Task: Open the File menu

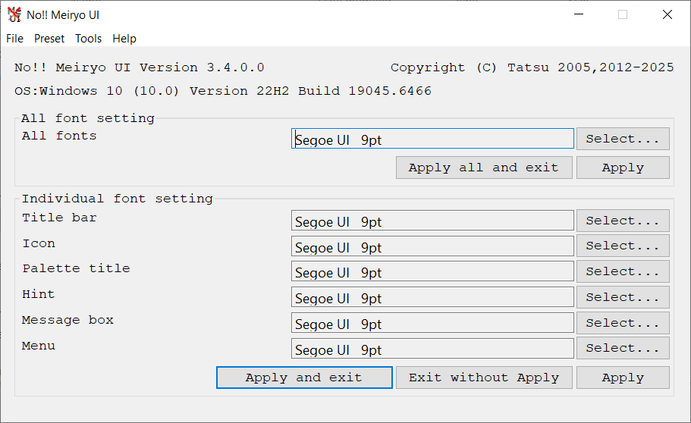Action: (x=15, y=39)
